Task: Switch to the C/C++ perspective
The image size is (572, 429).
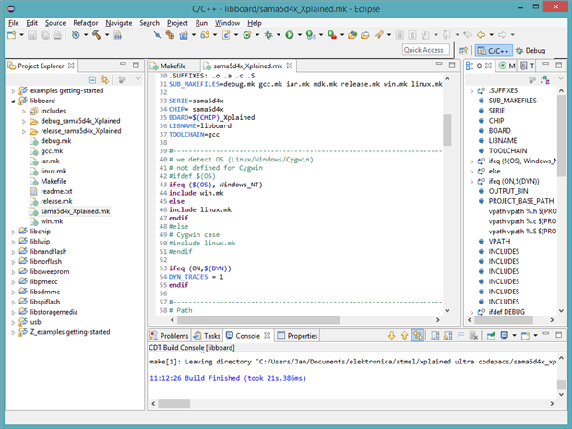Action: click(495, 51)
